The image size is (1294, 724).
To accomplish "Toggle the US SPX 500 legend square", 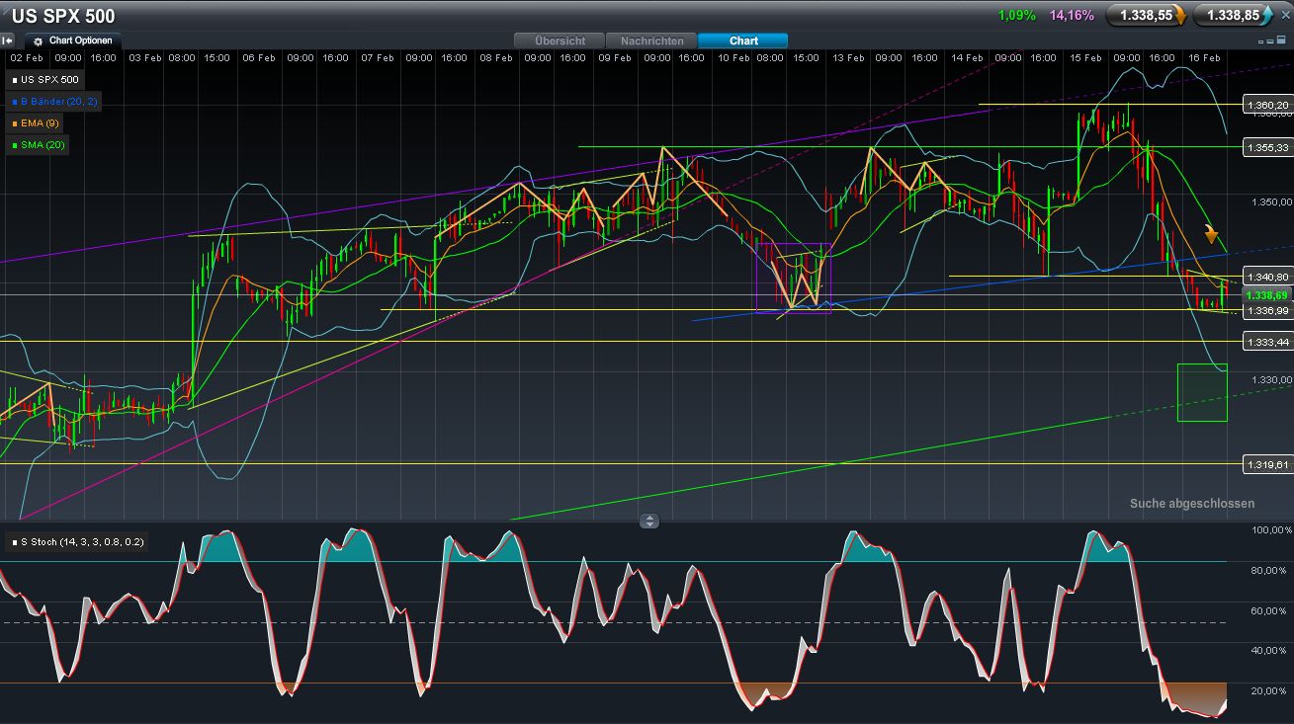I will coord(14,79).
